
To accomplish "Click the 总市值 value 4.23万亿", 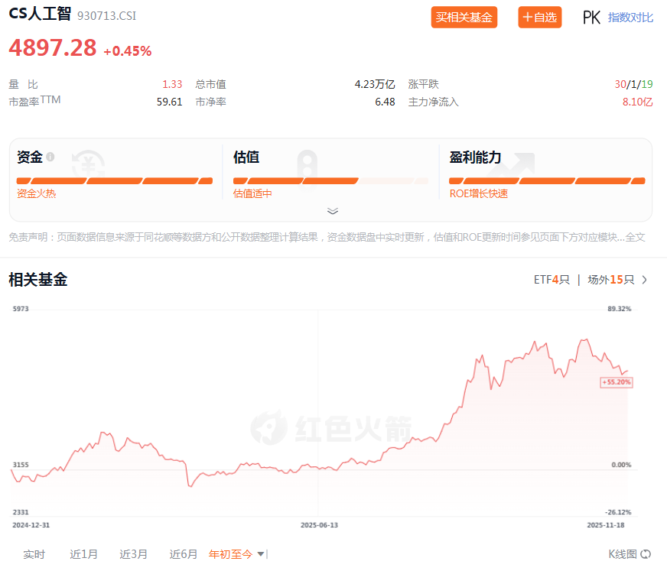I will click(375, 84).
